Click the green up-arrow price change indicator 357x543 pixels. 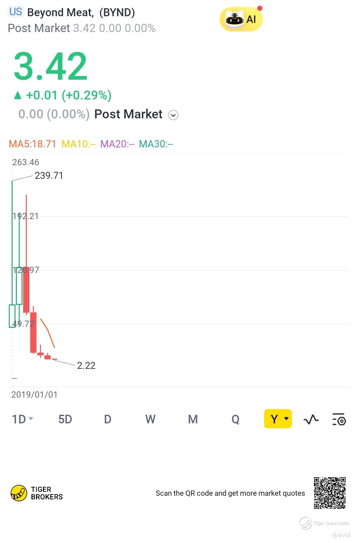(18, 96)
